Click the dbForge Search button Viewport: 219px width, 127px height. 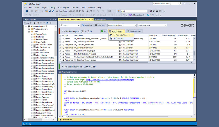coord(137,15)
